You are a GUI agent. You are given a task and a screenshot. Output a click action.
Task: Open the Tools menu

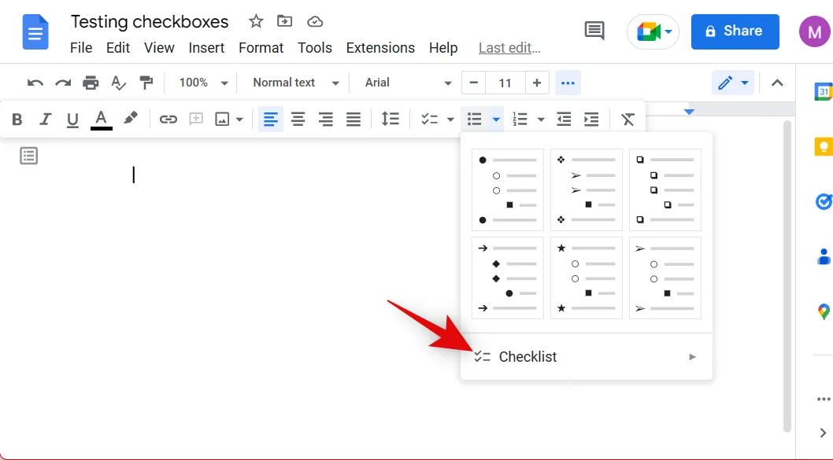pos(314,48)
